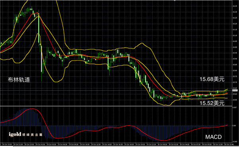Click the current price tag on price axis
The width and height of the screenshot is (239, 147).
click(235, 90)
